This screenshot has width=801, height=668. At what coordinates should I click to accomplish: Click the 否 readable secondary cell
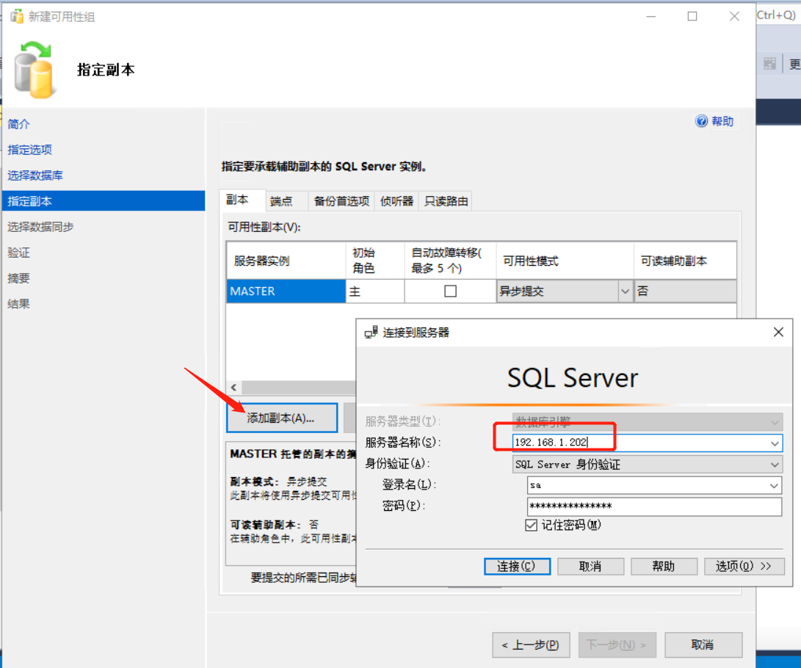tap(685, 291)
